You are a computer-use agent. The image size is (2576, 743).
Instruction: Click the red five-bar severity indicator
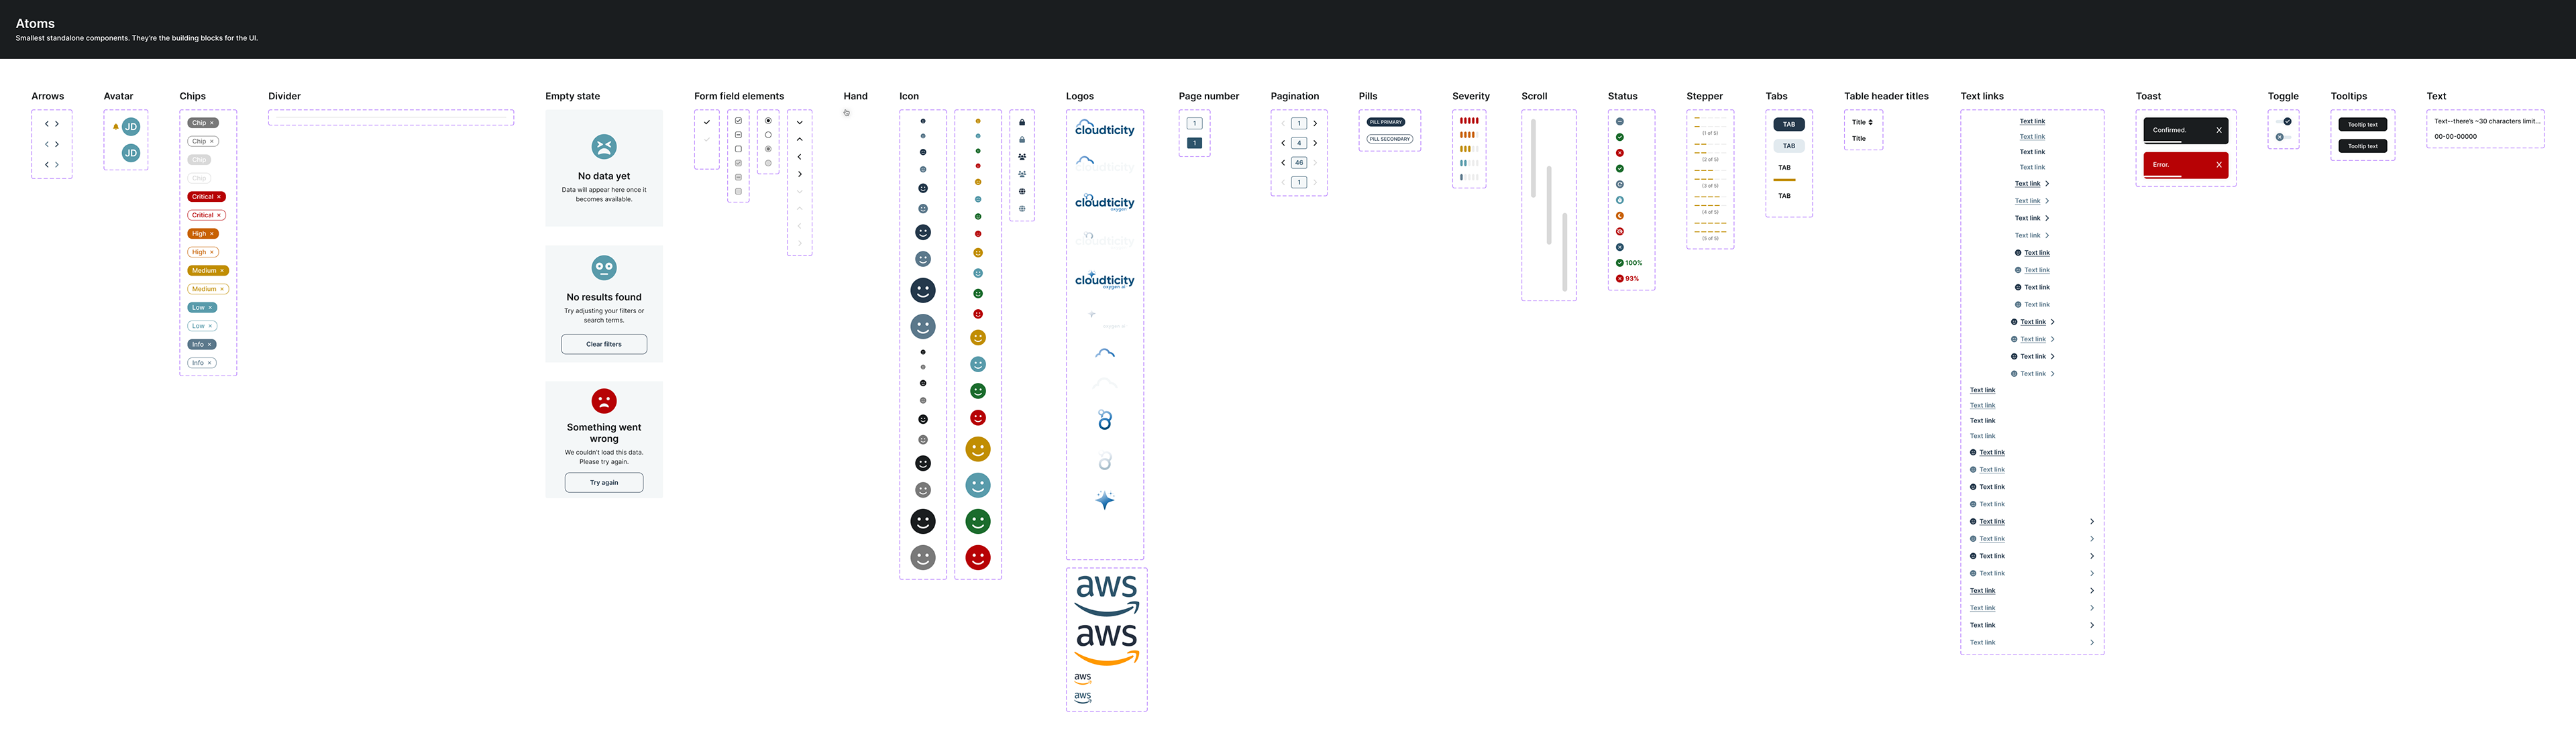point(1469,121)
